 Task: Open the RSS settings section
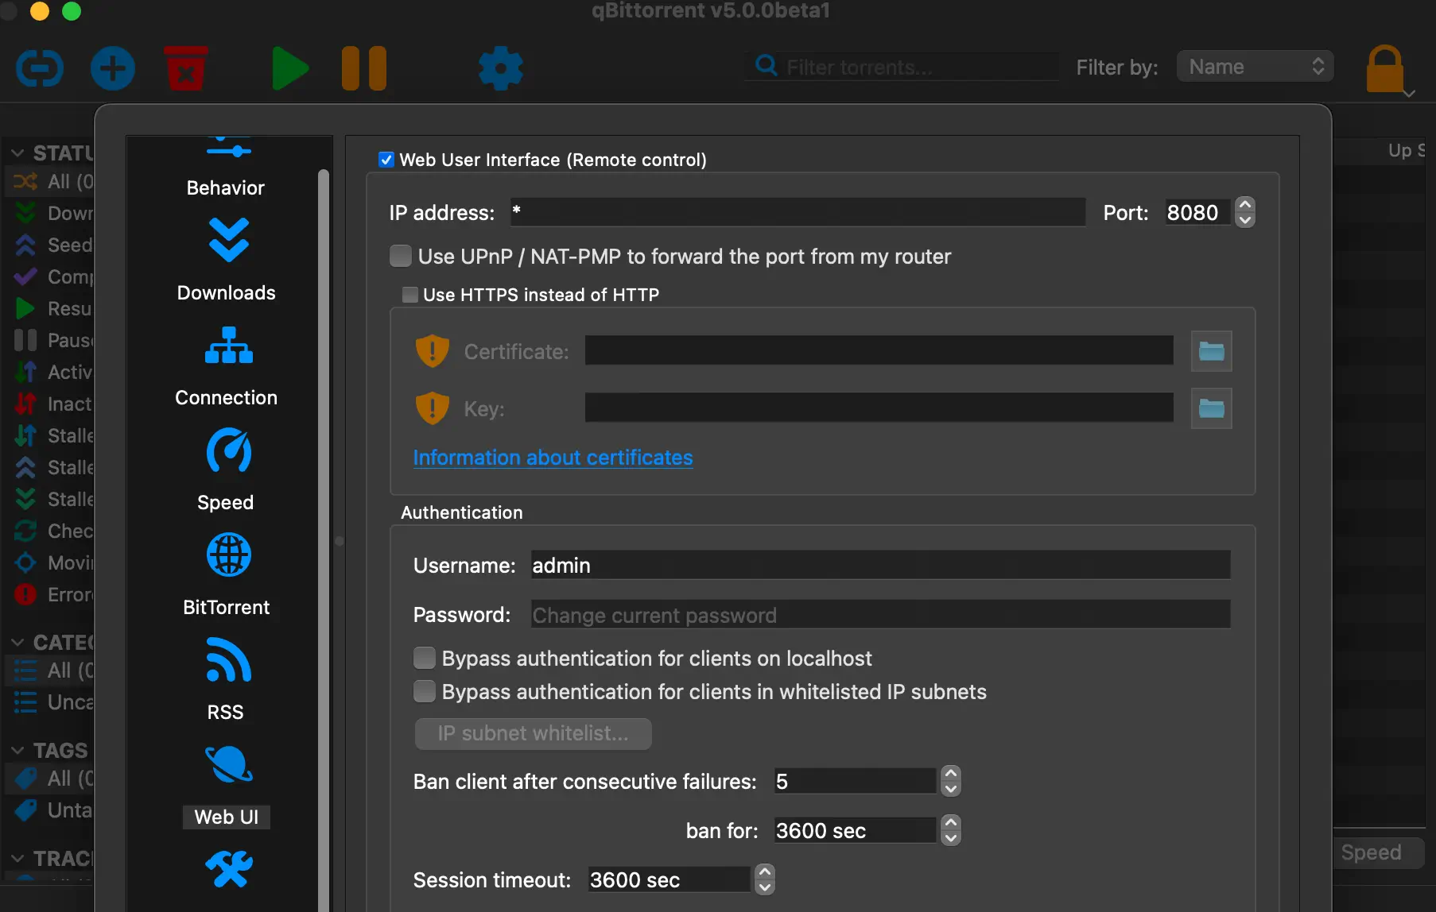[226, 680]
